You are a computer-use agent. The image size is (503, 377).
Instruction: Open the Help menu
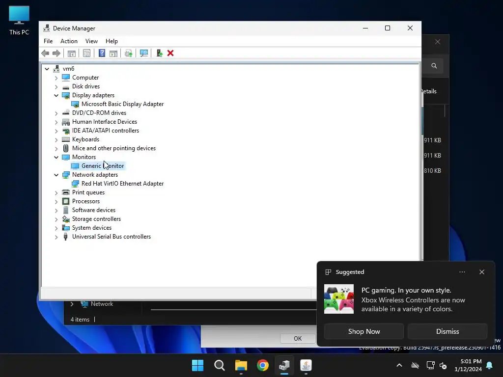[x=112, y=41]
